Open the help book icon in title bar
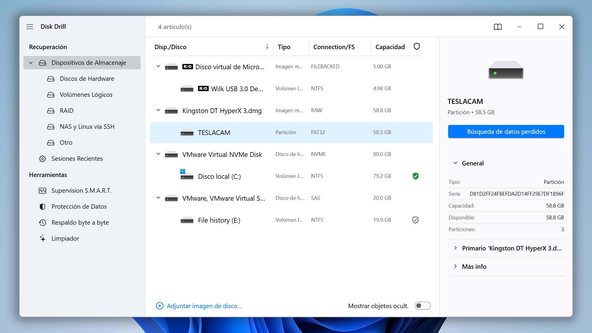Image resolution: width=592 pixels, height=333 pixels. click(498, 27)
